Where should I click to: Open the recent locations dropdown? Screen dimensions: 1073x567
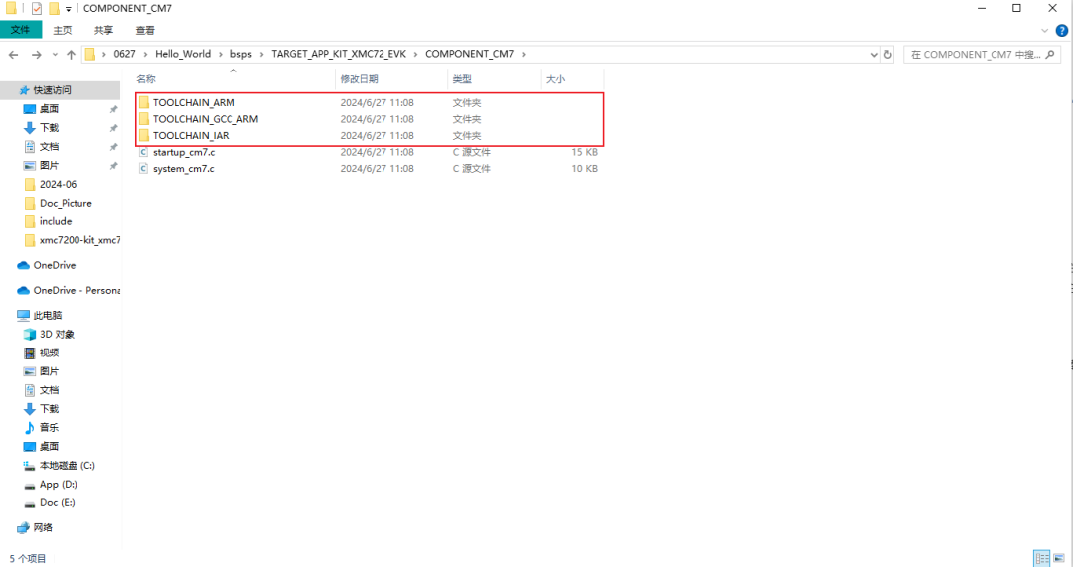[55, 54]
